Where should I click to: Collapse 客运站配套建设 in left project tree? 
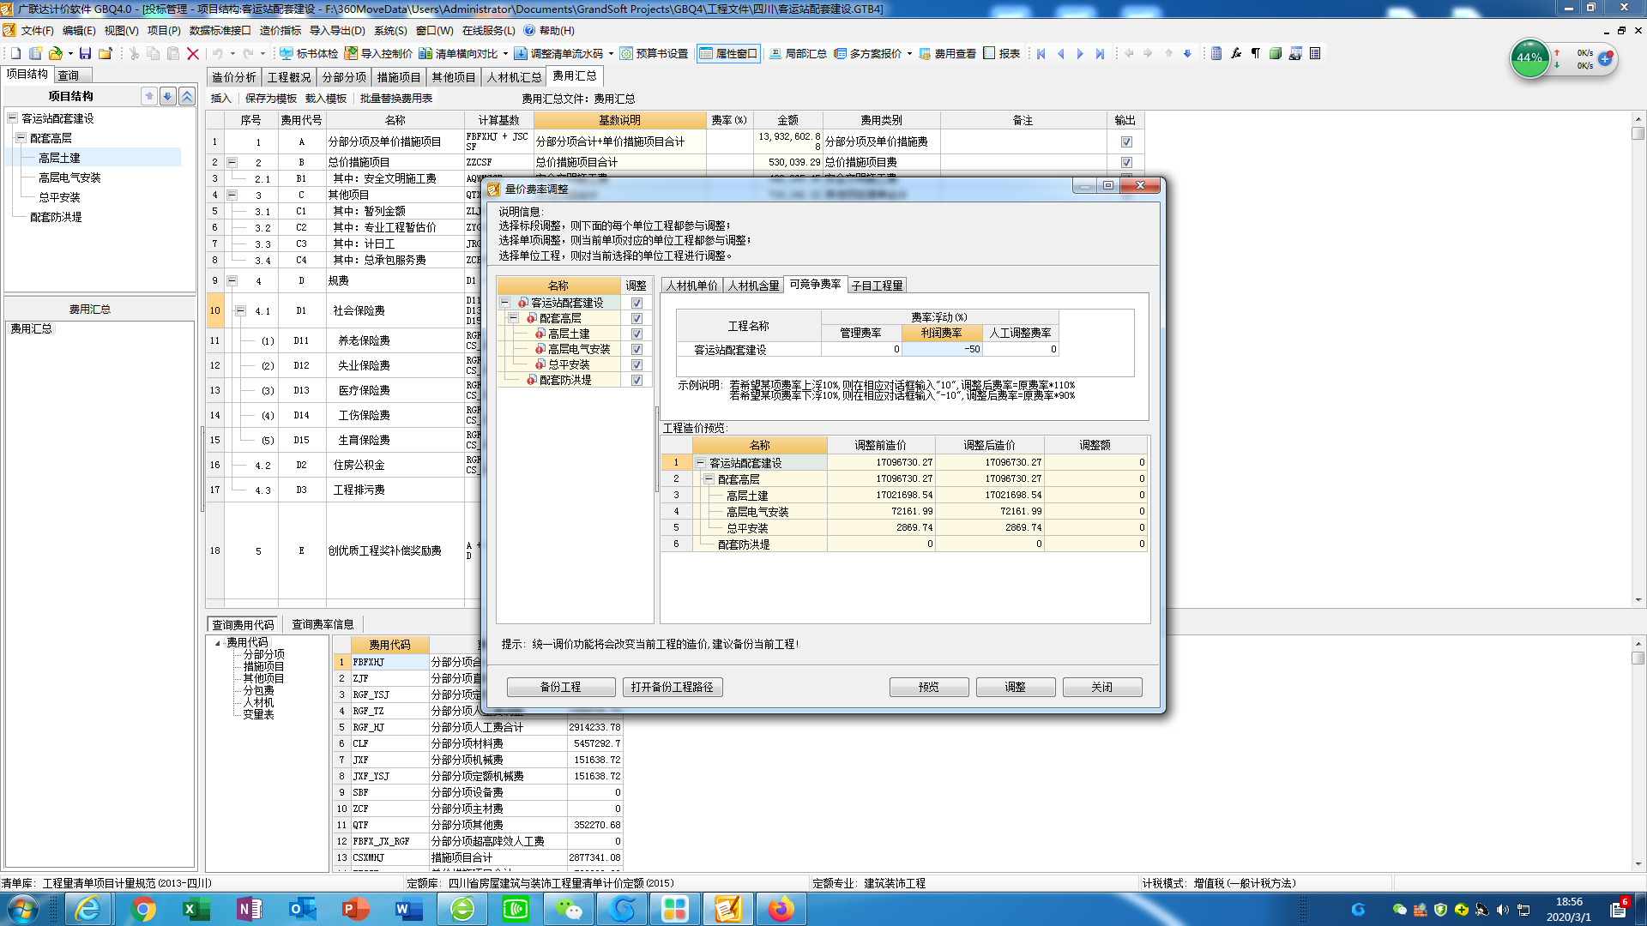[12, 118]
